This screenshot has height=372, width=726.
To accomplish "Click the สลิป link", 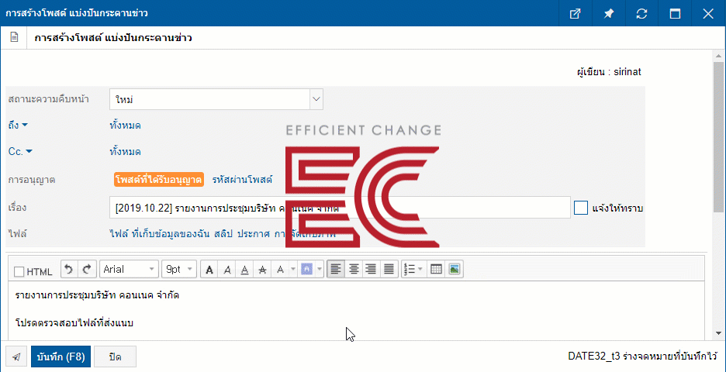I will pyautogui.click(x=223, y=233).
